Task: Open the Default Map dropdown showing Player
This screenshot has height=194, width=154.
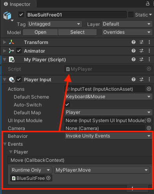Action: pos(108,112)
